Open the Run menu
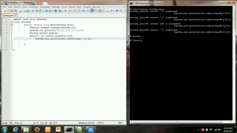Viewport: 237px width, 133px height. [79, 7]
